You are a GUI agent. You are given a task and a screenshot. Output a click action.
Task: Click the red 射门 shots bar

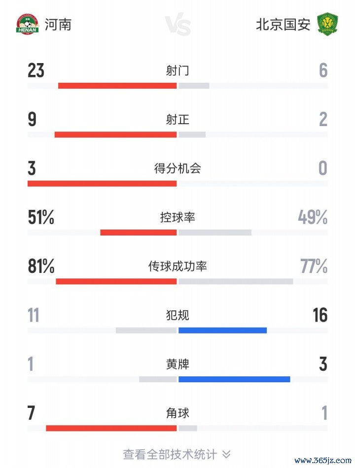pos(117,86)
